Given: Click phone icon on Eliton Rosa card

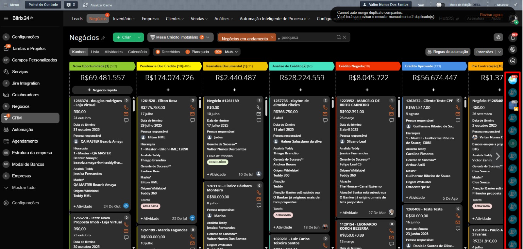Looking at the screenshot, I should tap(193, 107).
